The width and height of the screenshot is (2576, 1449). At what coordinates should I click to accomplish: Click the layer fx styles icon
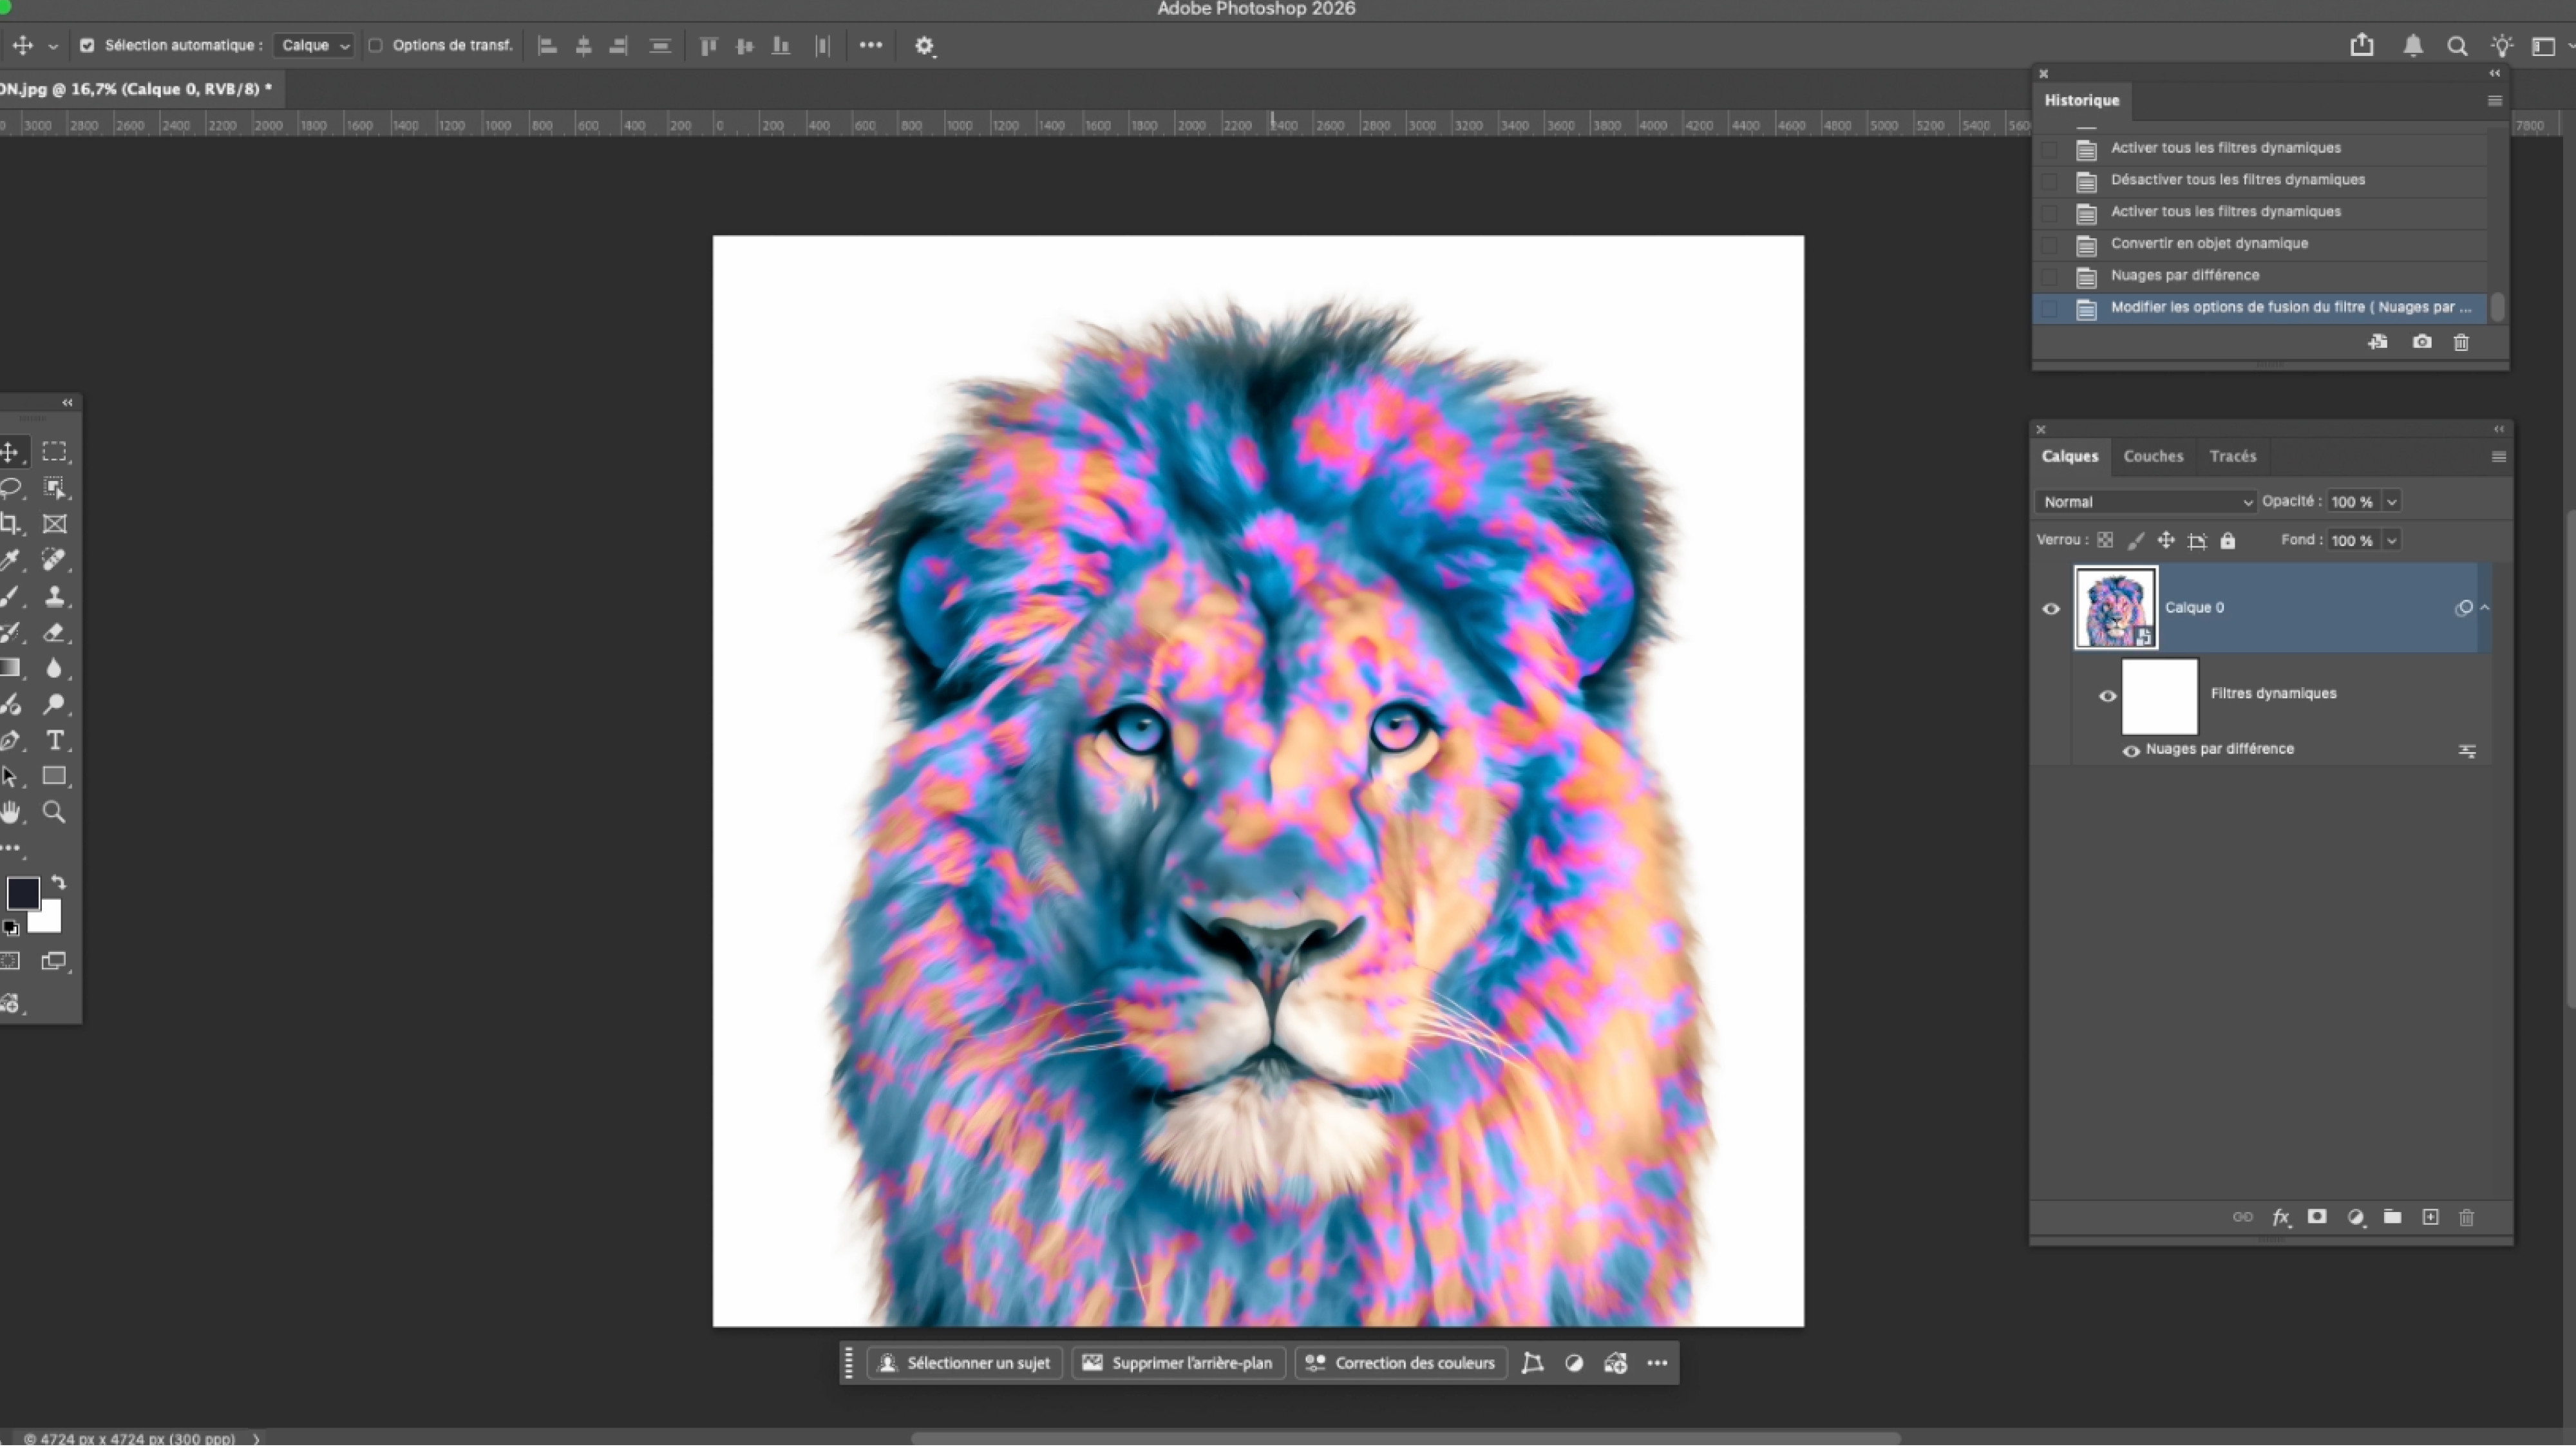[x=2280, y=1217]
